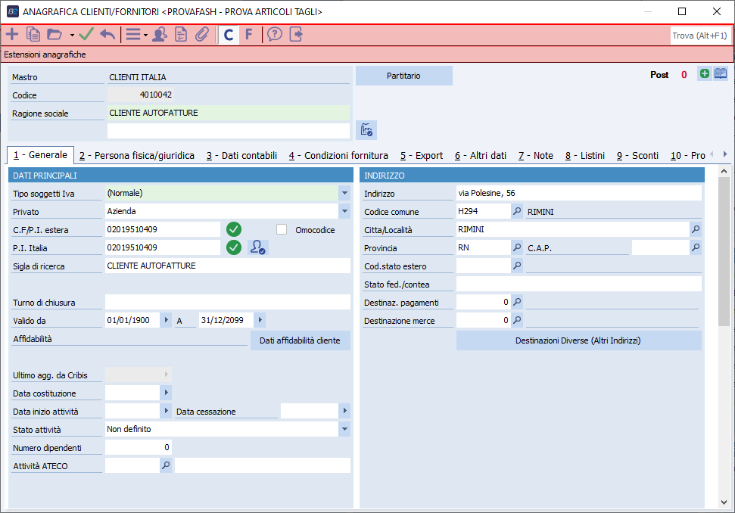735x513 pixels.
Task: Click the green checkmark save icon
Action: pyautogui.click(x=86, y=34)
